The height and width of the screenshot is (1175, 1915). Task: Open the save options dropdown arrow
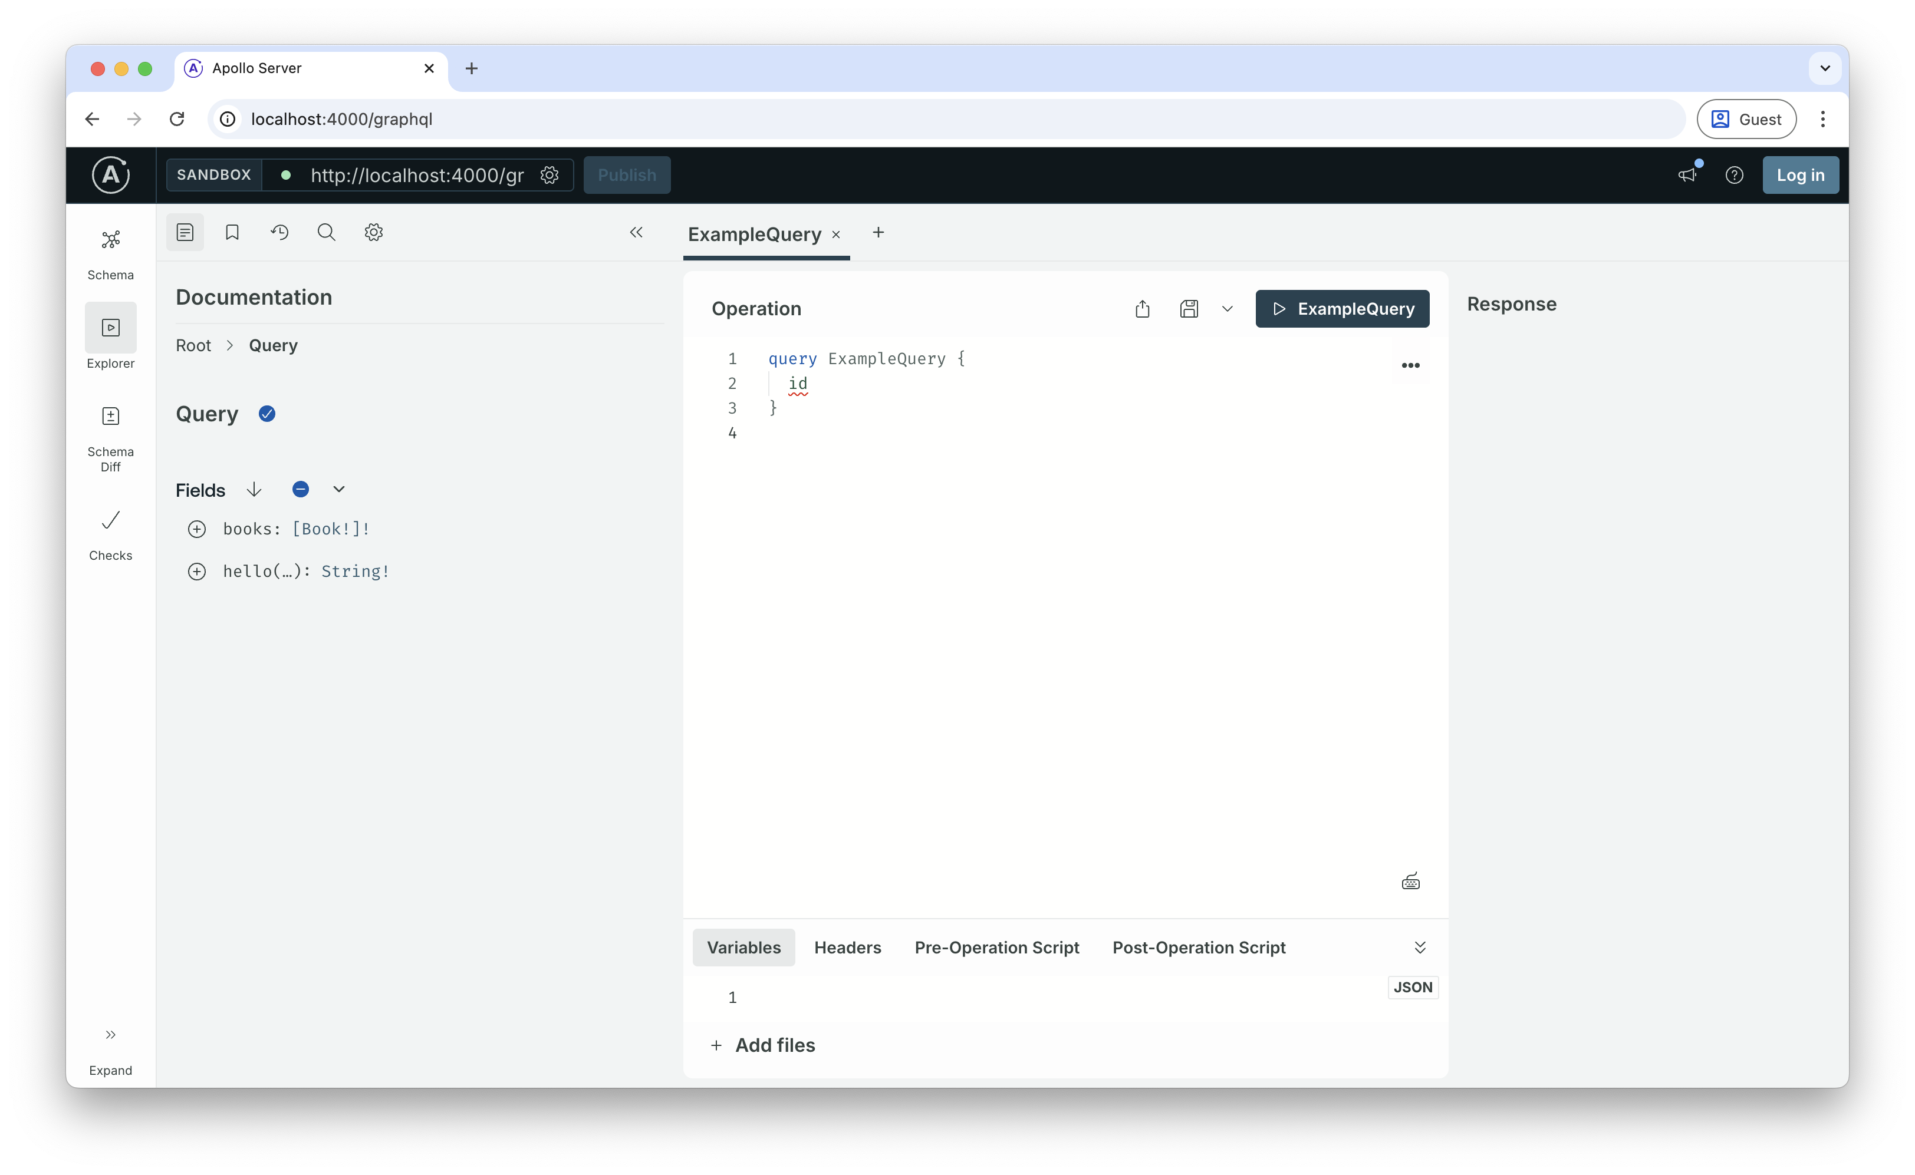(x=1227, y=309)
